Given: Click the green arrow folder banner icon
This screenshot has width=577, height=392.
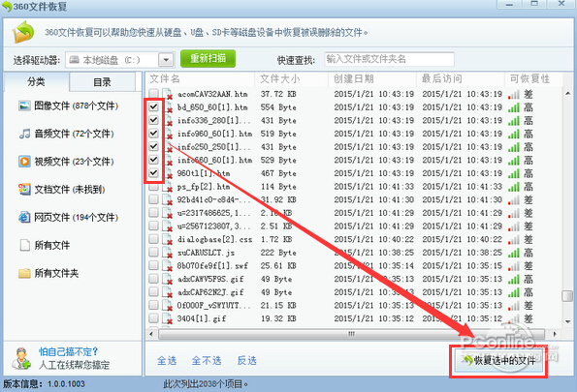Looking at the screenshot, I should tap(23, 32).
